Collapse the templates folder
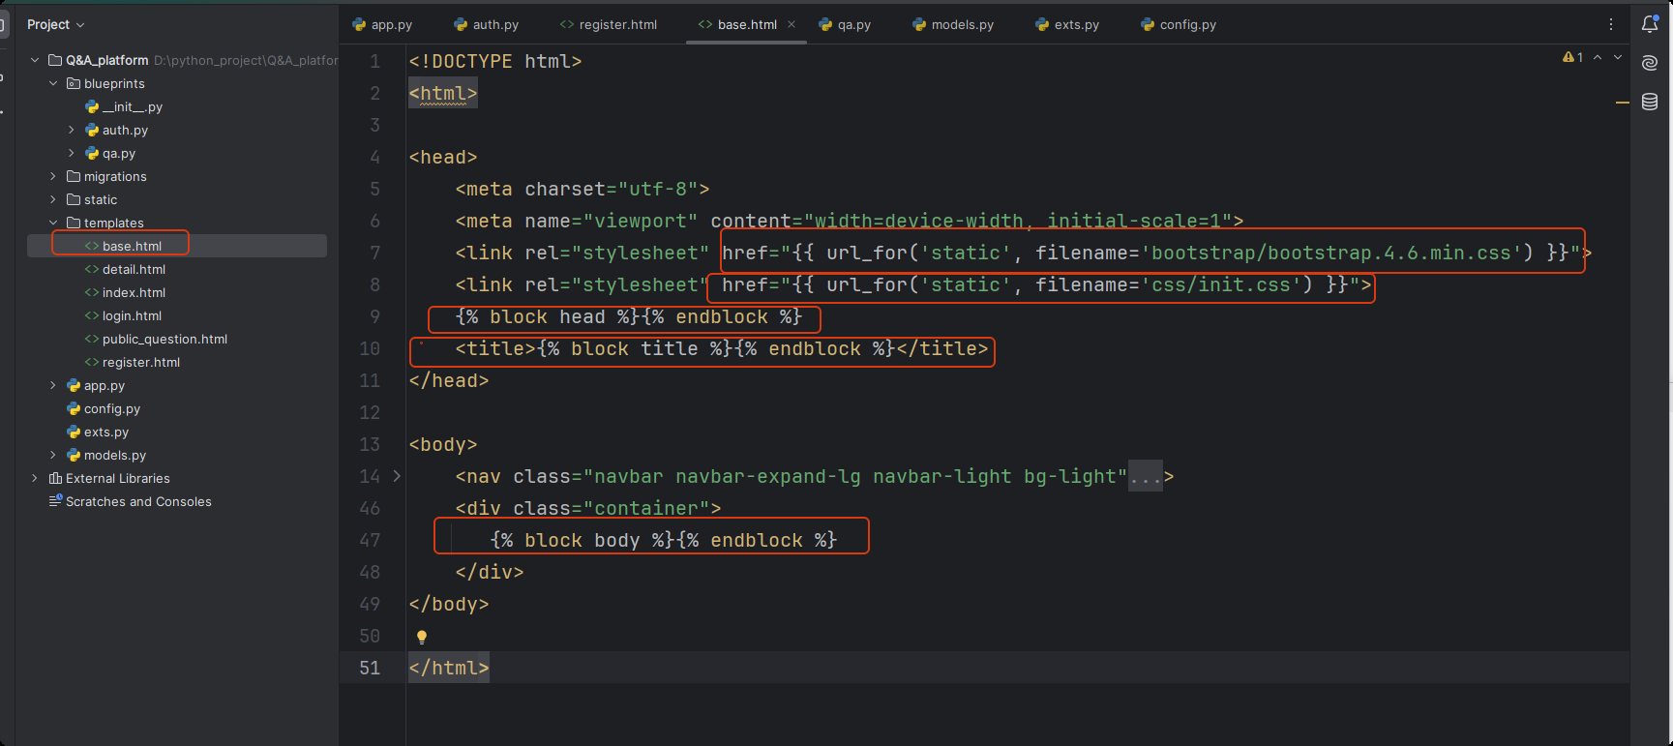This screenshot has height=746, width=1673. click(x=53, y=223)
